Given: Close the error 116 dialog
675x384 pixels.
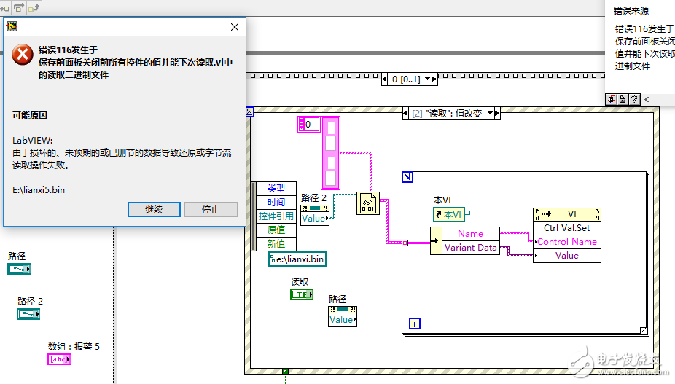Looking at the screenshot, I should [235, 27].
